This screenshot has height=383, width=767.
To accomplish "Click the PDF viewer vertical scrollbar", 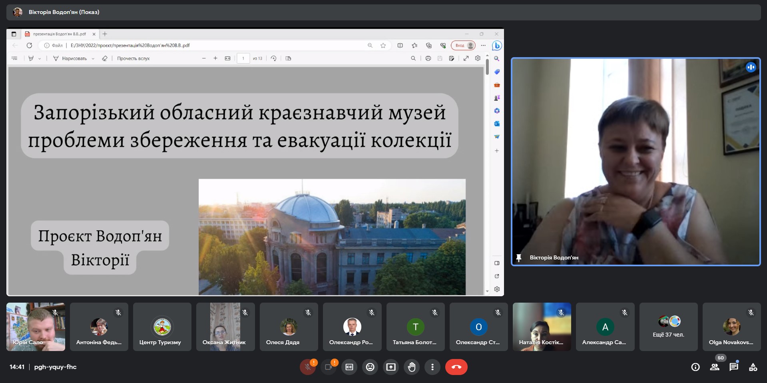I will coord(487,160).
